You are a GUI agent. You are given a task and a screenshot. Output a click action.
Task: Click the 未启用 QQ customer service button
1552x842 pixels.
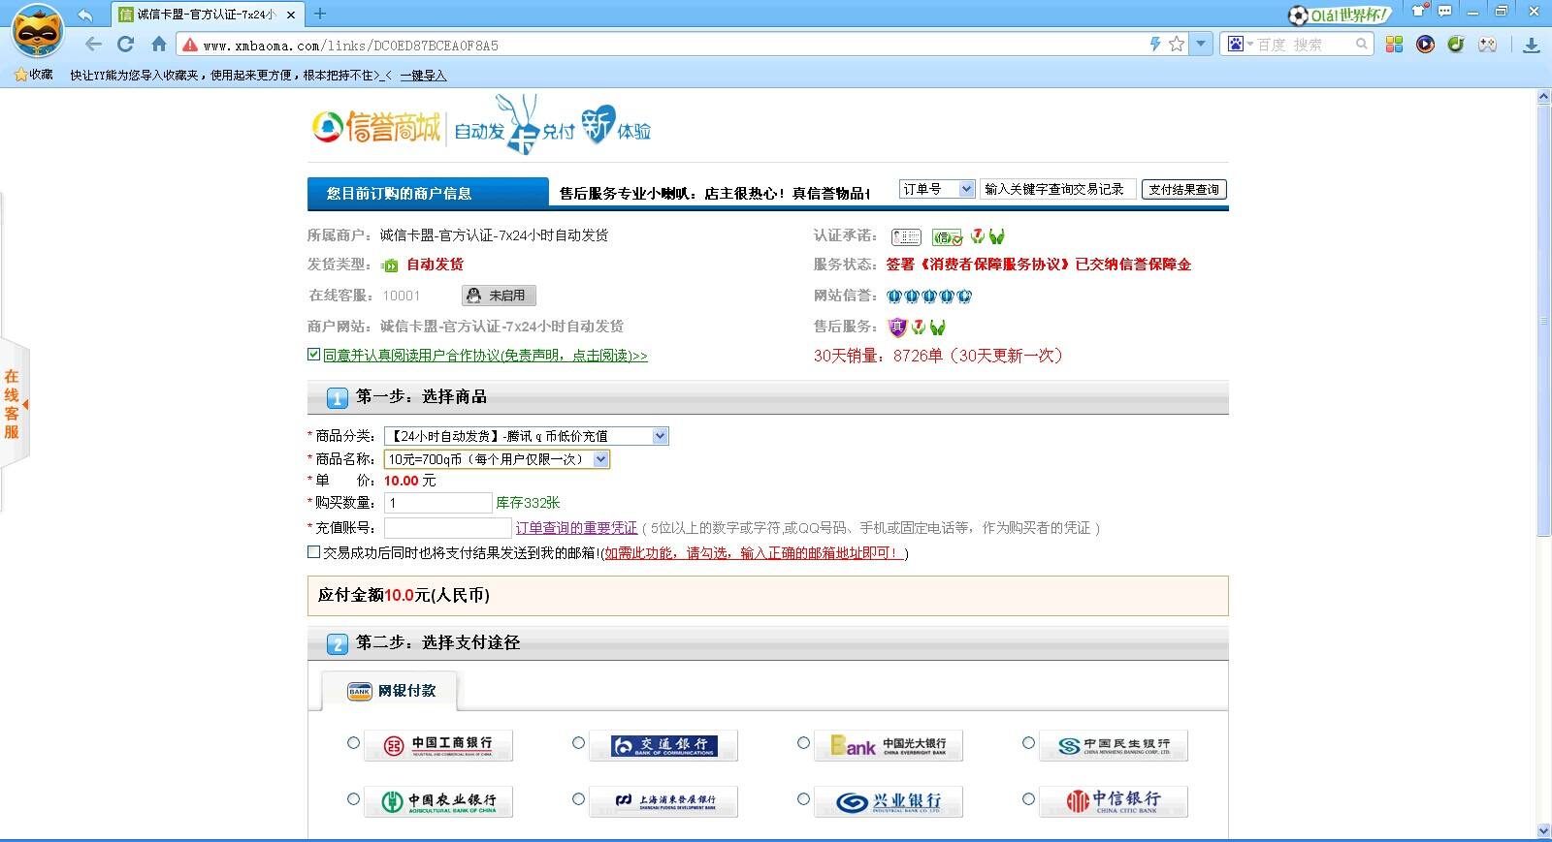(499, 296)
